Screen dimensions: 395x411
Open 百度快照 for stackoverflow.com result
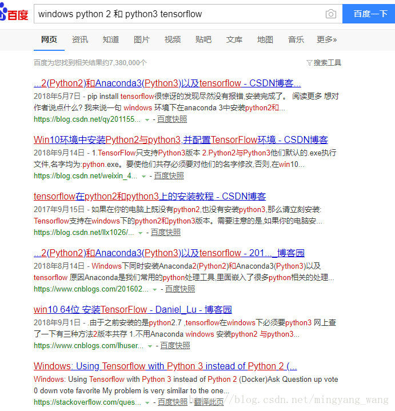point(173,402)
